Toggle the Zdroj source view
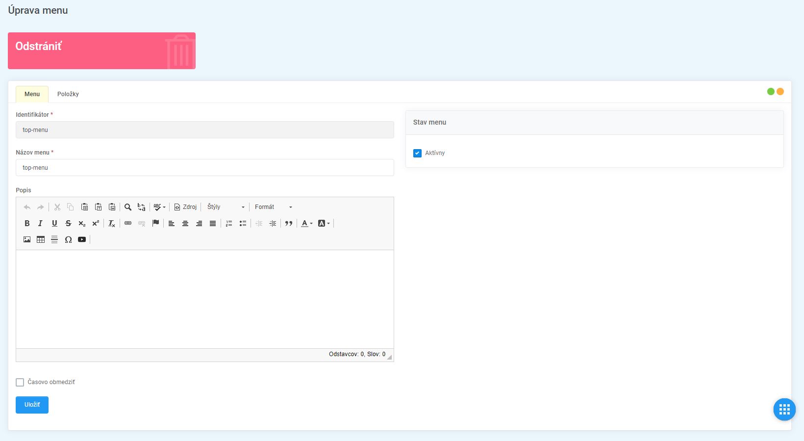This screenshot has width=804, height=441. pyautogui.click(x=185, y=207)
